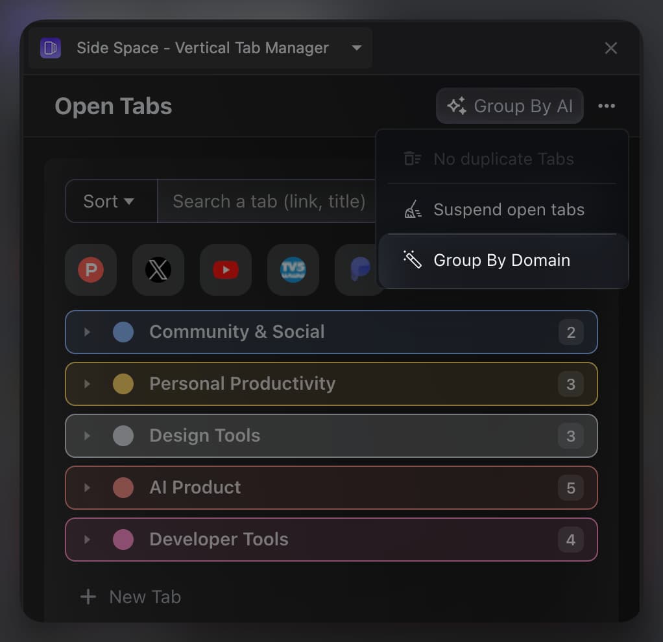
Task: Open the Product Hunt tab favicon
Action: point(91,270)
